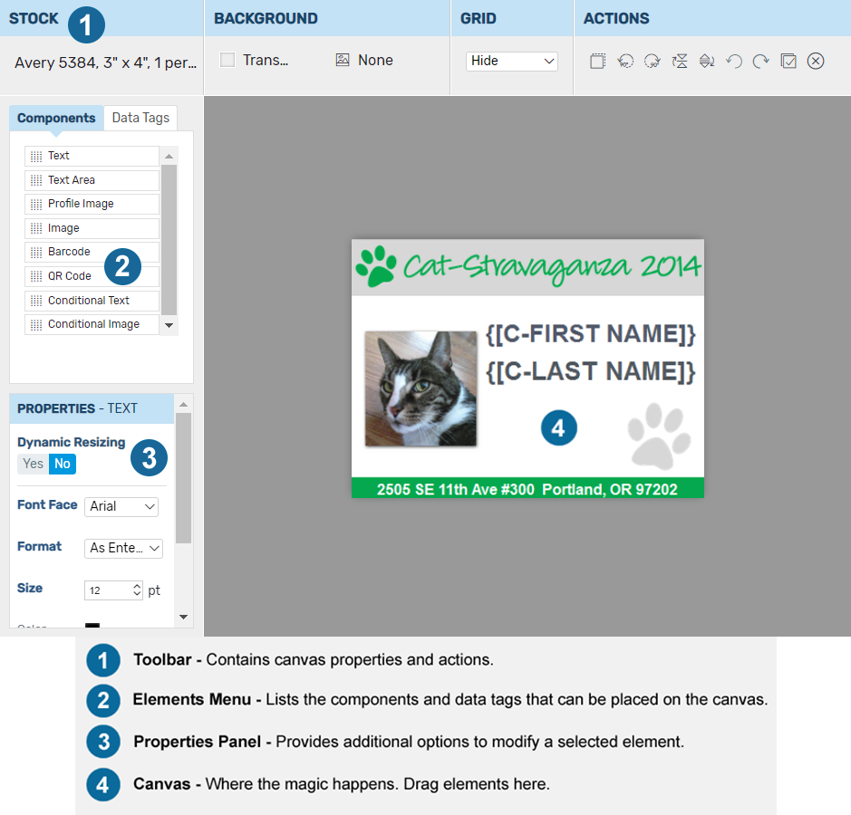Rotate the canvas 90° counterclockwise
The image size is (851, 815).
pos(625,61)
